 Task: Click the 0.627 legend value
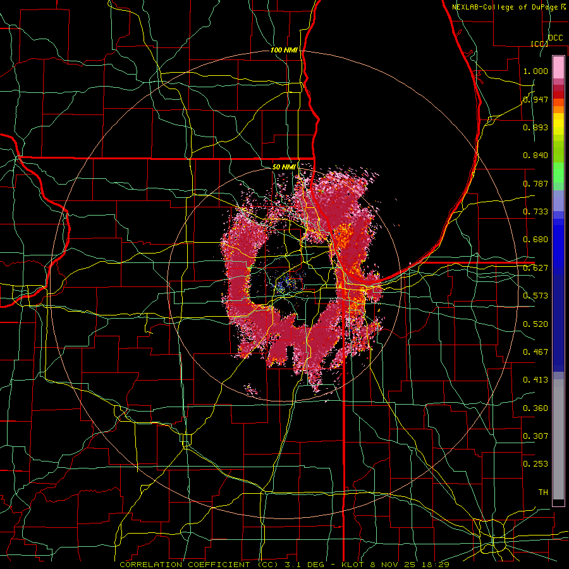tap(535, 268)
